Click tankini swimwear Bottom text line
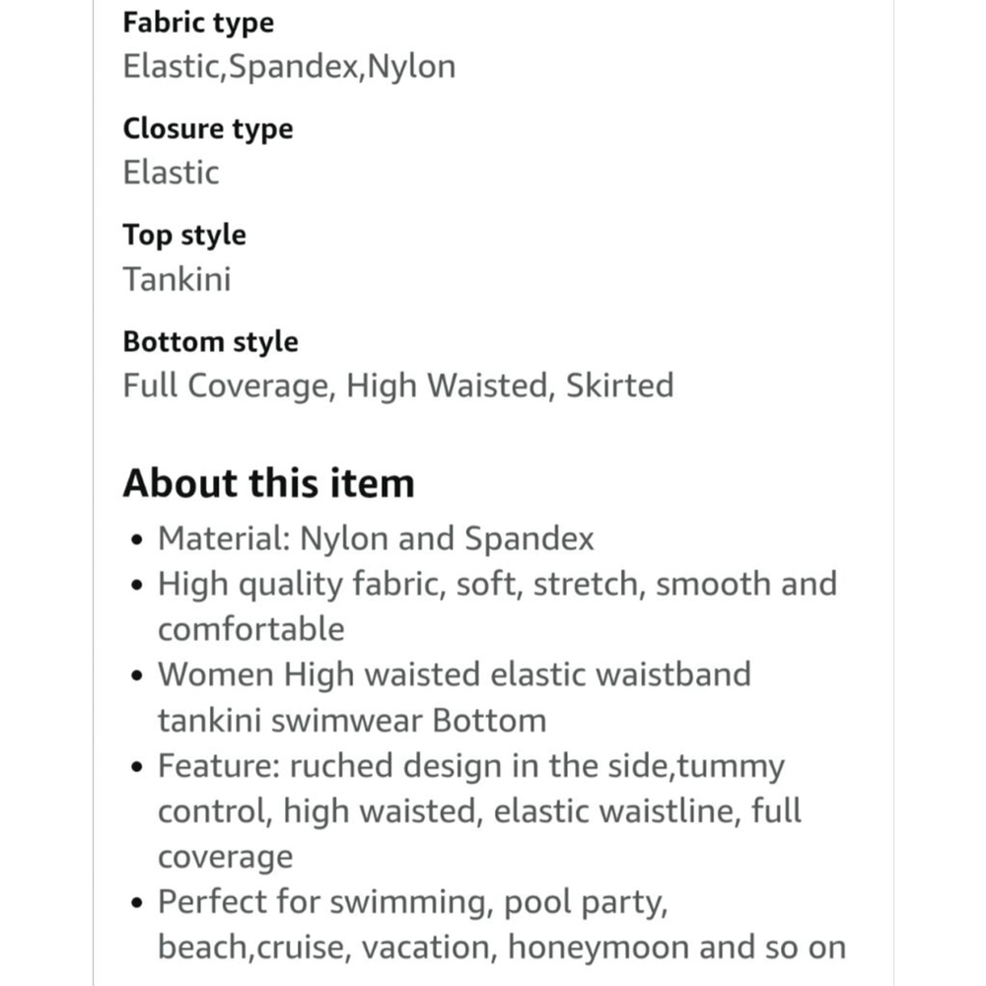 click(x=352, y=720)
